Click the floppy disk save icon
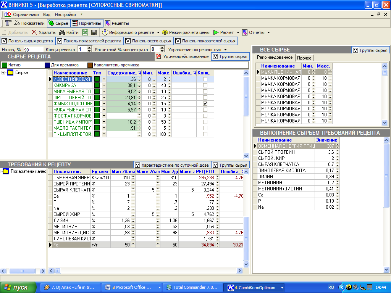 pos(94,32)
